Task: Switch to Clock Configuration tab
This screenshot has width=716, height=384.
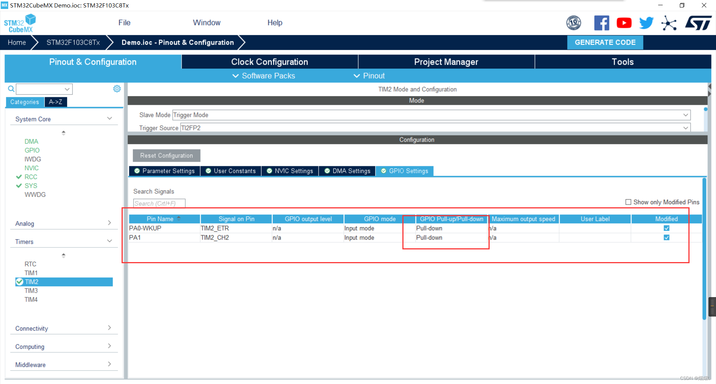Action: pyautogui.click(x=270, y=62)
